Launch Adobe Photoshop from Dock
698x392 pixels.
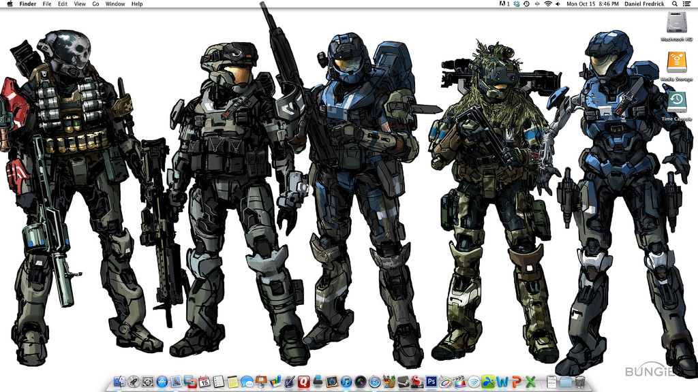431,381
